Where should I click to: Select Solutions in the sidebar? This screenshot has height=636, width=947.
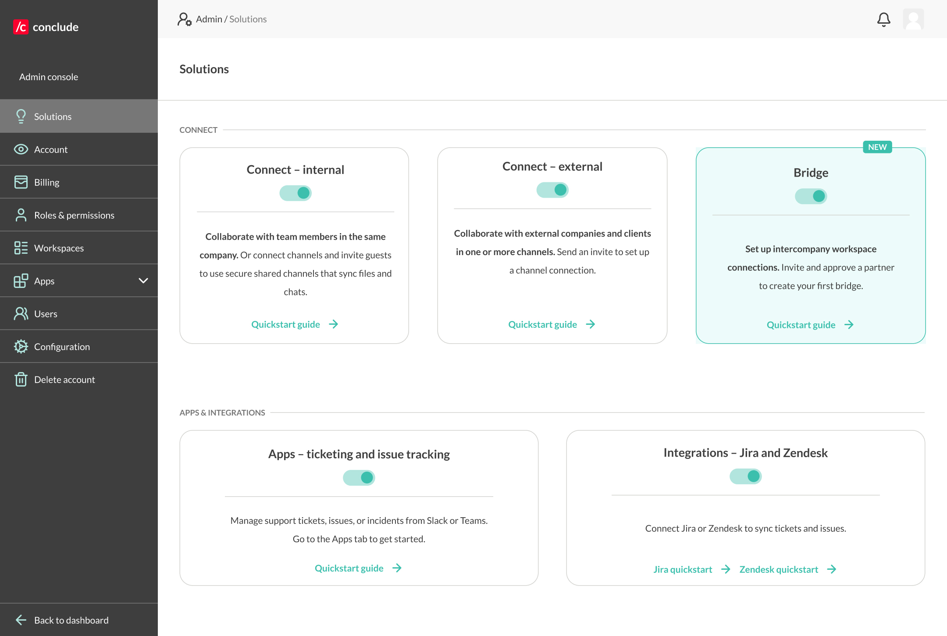[x=79, y=116]
